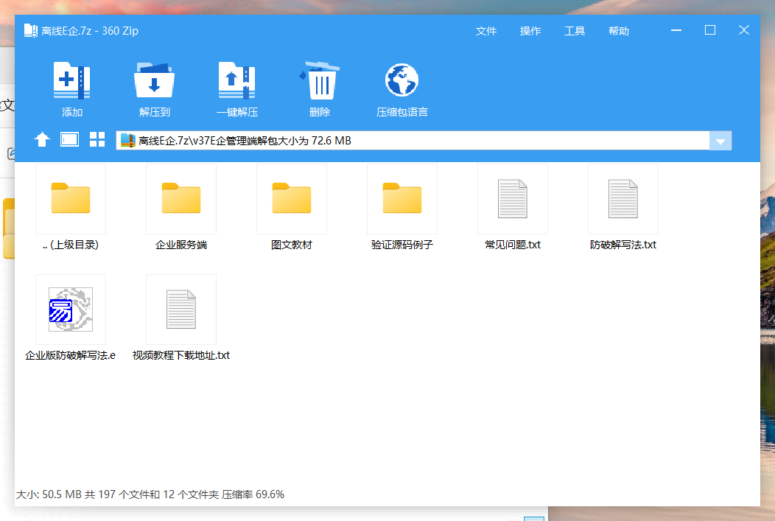Viewport: 775px width, 521px height.
Task: Open the 文件 menu
Action: point(486,31)
